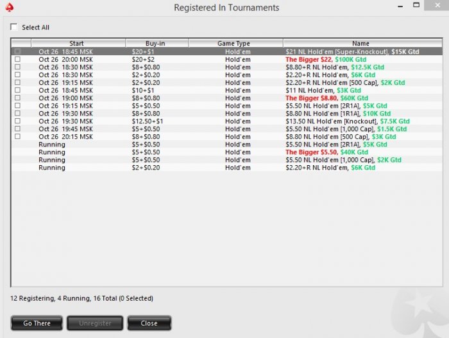Check the $13.50 Knockout $7.5K Gtd checkbox
449x338 pixels.
pyautogui.click(x=17, y=121)
